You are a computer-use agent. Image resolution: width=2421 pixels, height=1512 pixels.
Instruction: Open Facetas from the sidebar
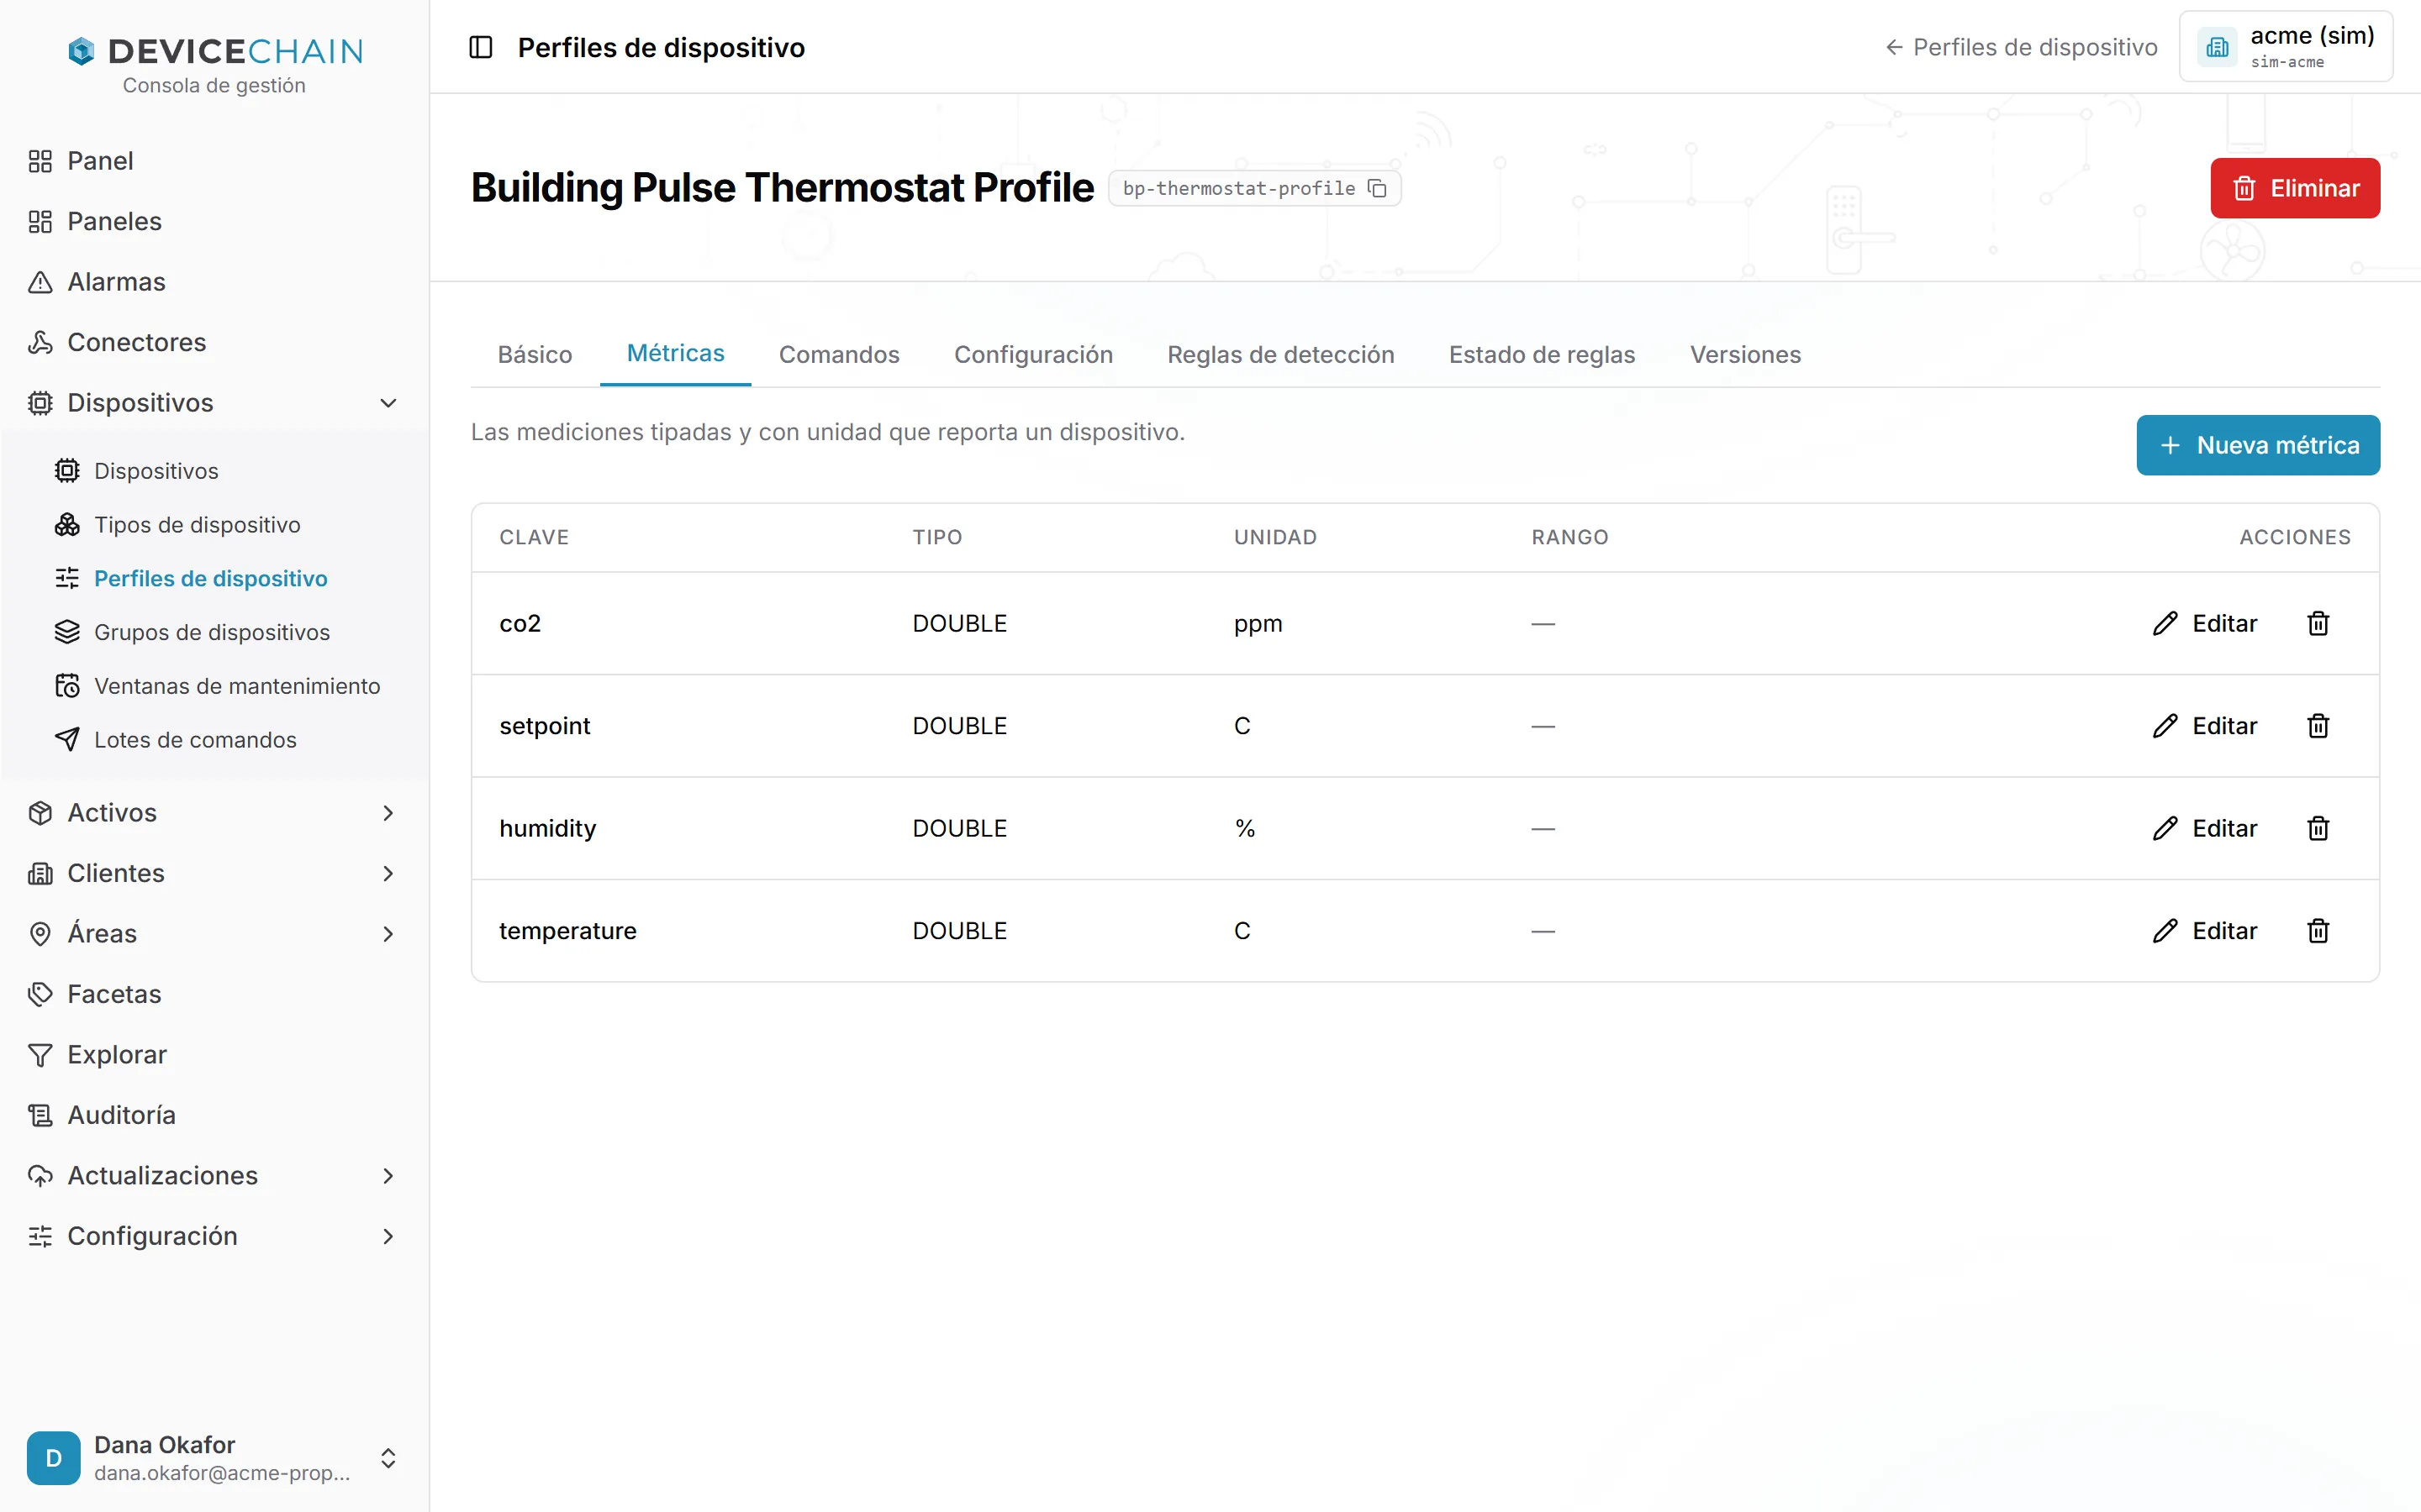[214, 994]
